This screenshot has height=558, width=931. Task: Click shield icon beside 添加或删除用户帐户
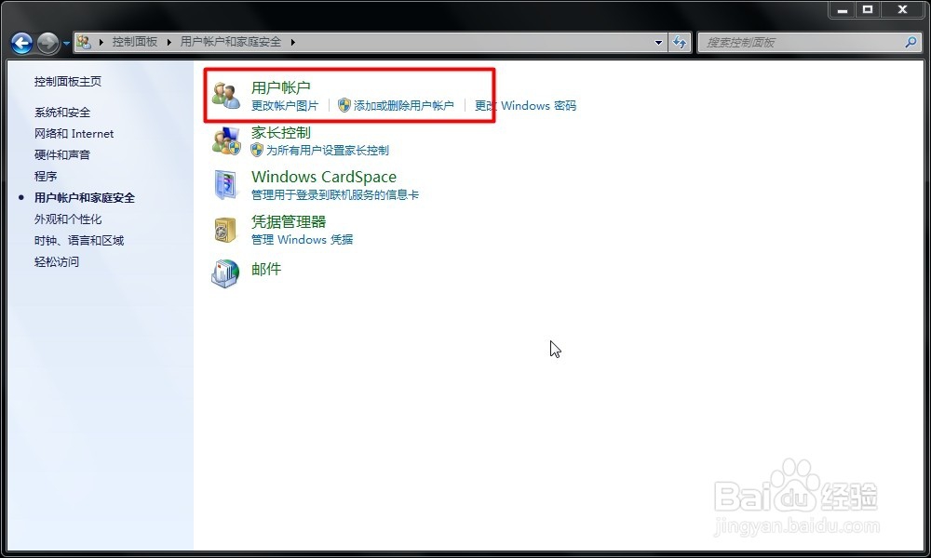[344, 105]
